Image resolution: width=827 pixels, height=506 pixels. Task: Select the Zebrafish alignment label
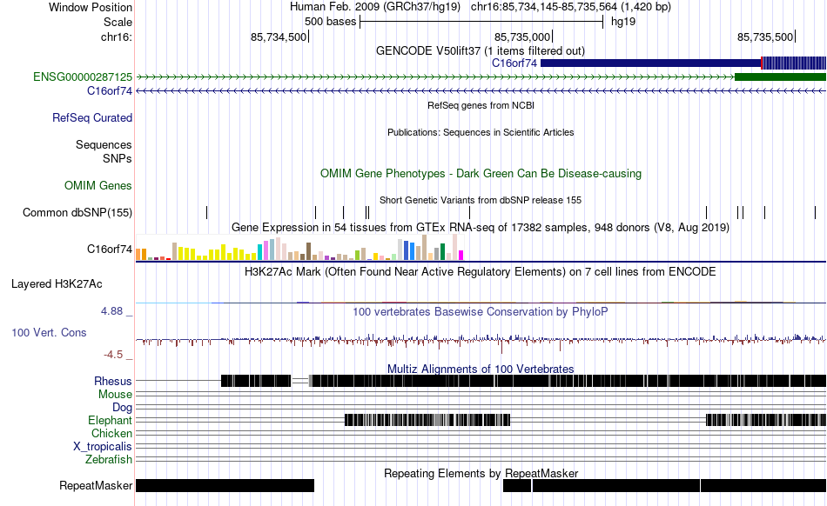(109, 459)
